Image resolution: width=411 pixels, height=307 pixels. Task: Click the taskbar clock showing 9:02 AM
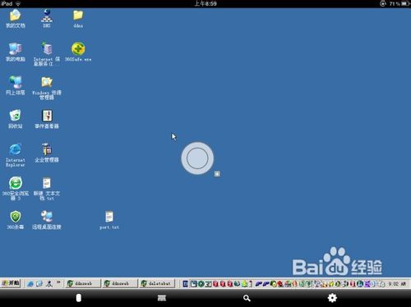tap(397, 284)
